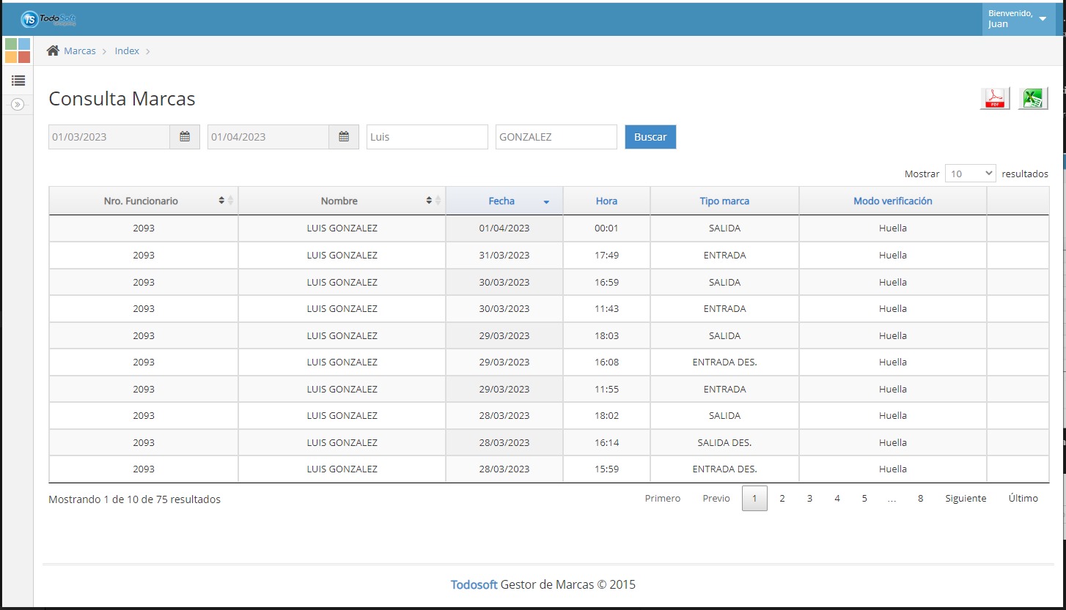
Task: Click time cell 15:59
Action: [606, 469]
